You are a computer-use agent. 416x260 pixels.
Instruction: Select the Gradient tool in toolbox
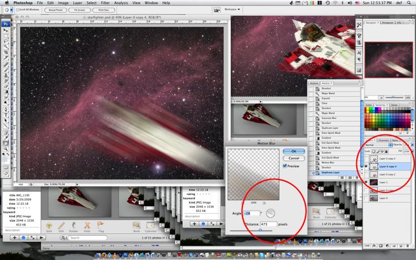pyautogui.click(x=6, y=92)
